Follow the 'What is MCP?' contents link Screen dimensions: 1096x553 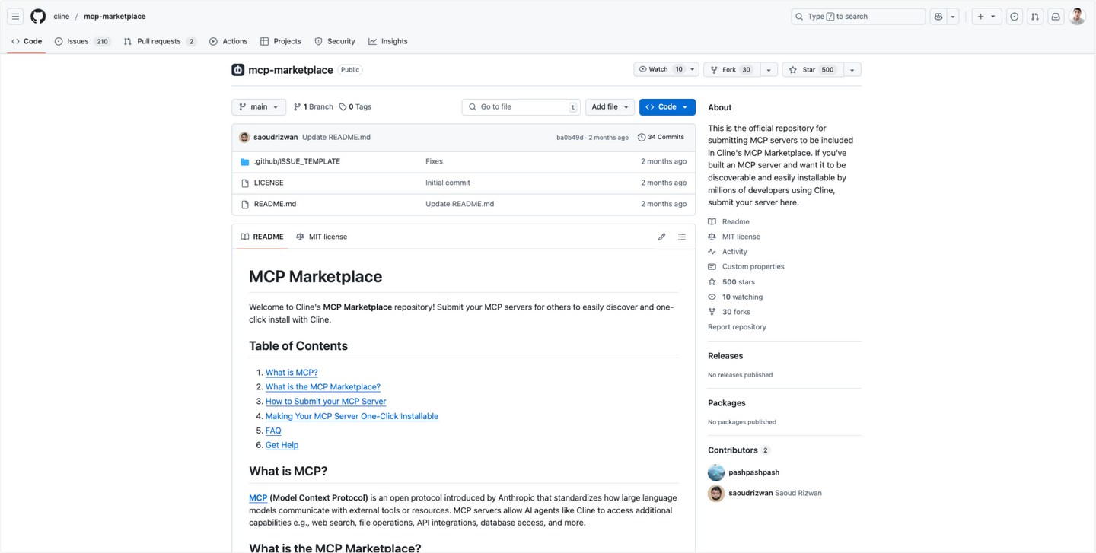pos(292,373)
